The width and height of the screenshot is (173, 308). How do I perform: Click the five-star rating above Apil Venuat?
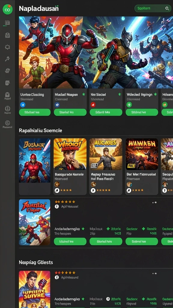(65, 202)
